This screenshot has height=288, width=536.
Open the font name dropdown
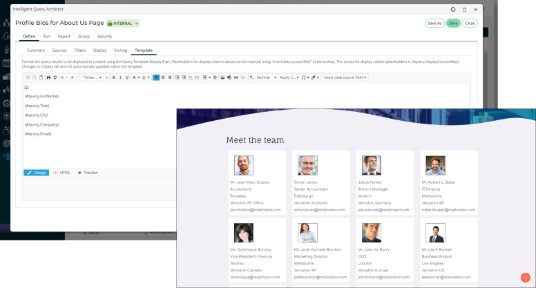91,77
